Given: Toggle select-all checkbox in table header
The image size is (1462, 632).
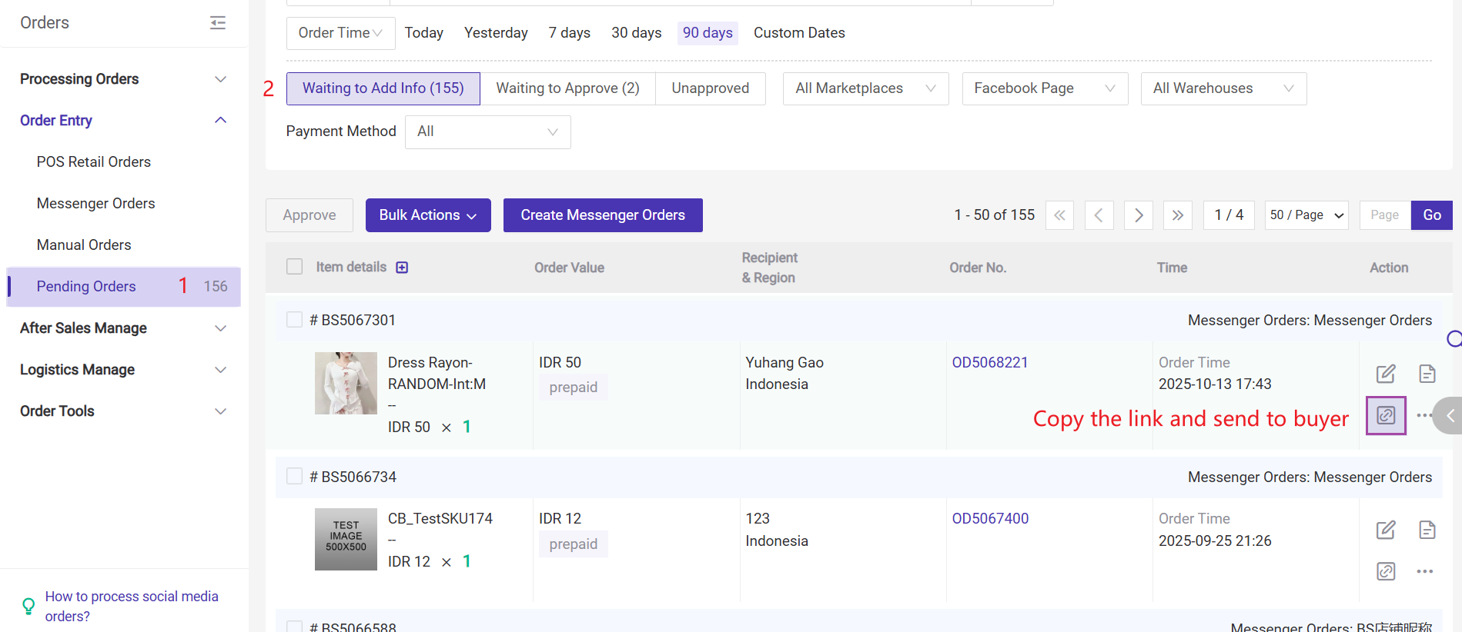Looking at the screenshot, I should click(x=294, y=267).
